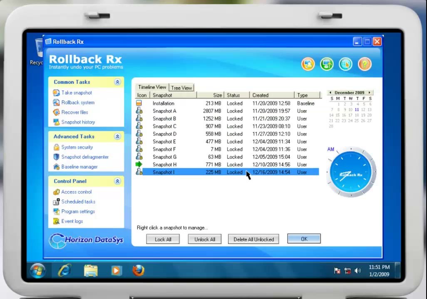Screen dimensions: 427x299
Task: Click the locked-user icon of Snapshot D
Action: [139, 133]
